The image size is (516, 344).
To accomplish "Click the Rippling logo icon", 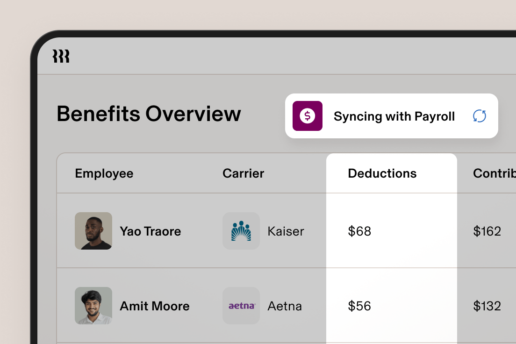I will click(61, 55).
